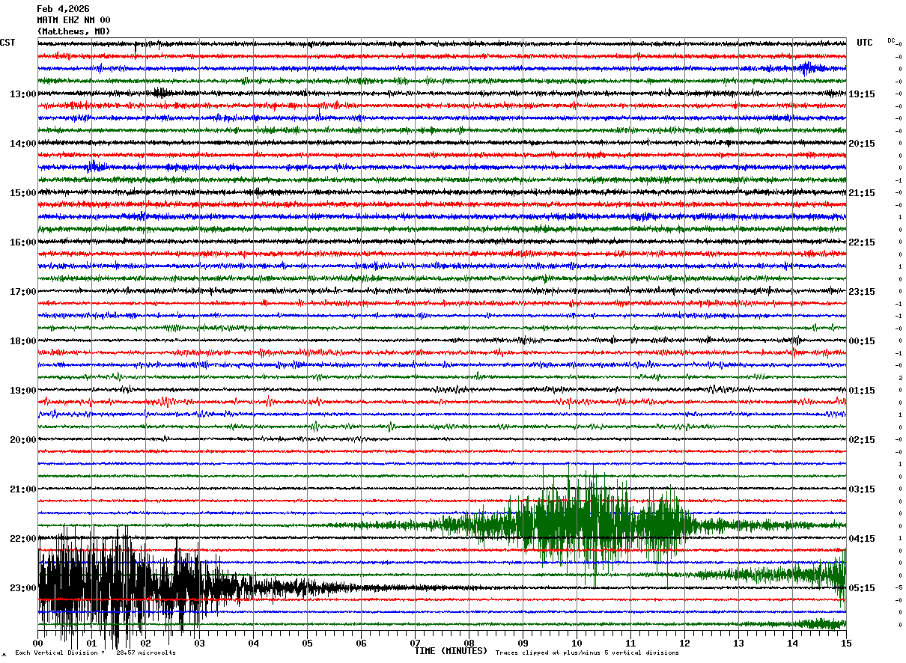Select the 15 minute tick label
906x663 pixels.
[x=846, y=643]
